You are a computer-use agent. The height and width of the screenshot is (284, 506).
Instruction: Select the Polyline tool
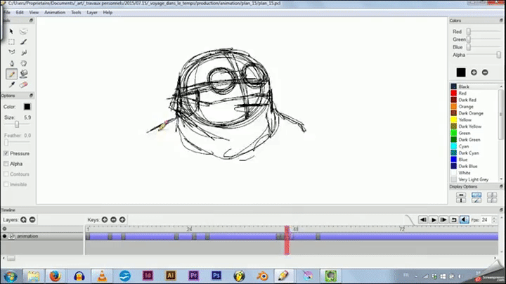(11, 52)
